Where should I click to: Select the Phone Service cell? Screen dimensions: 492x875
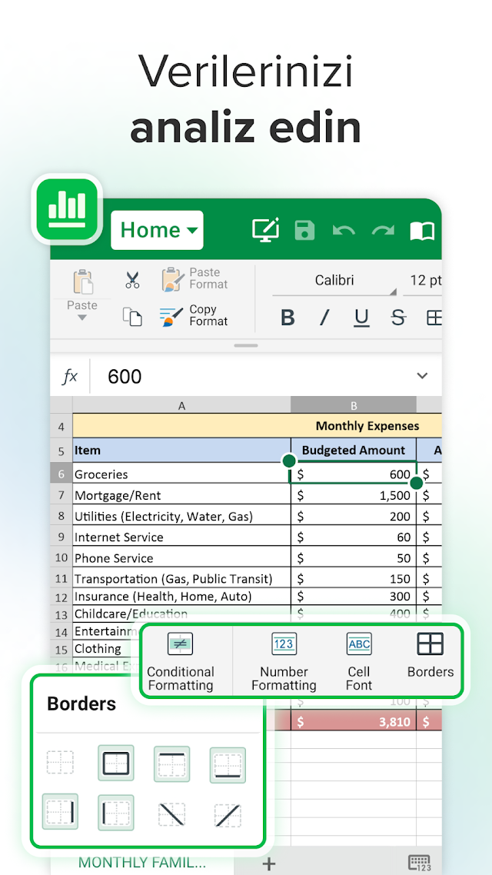[x=182, y=558]
